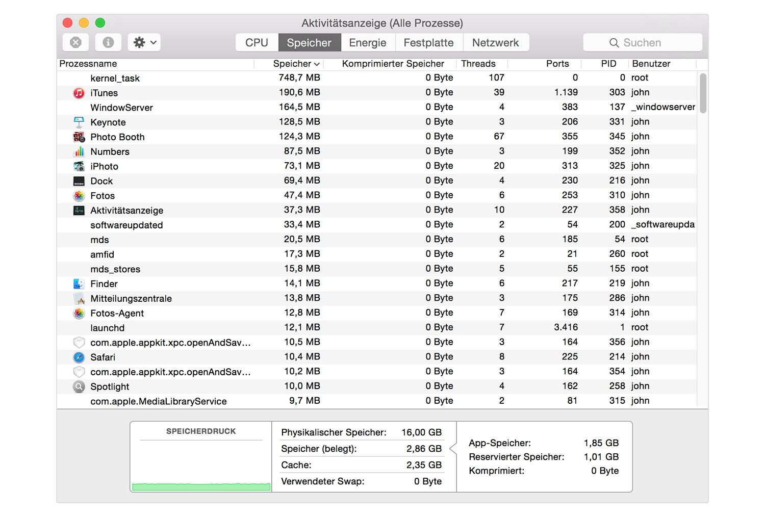
Task: Switch to the CPU tab
Action: [x=257, y=42]
